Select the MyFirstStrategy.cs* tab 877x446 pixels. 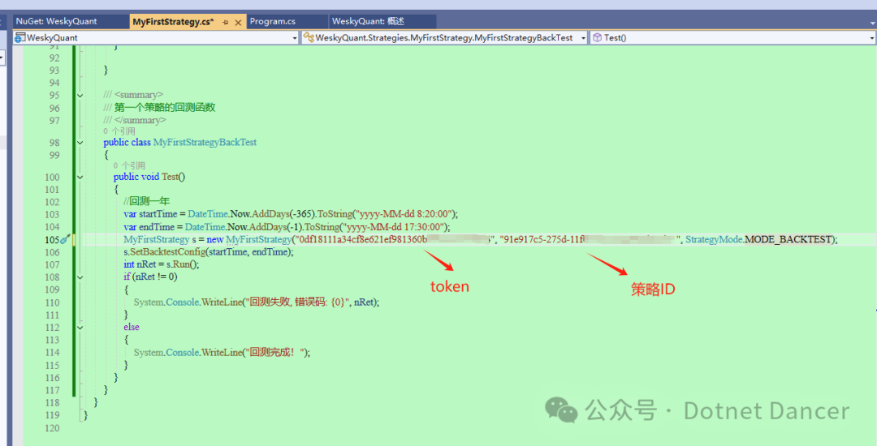[x=173, y=22]
